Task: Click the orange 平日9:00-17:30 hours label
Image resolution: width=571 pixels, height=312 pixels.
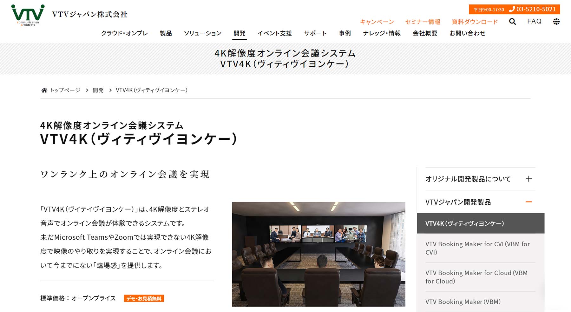Action: click(x=489, y=10)
